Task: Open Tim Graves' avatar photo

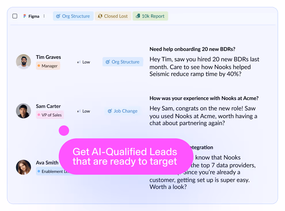Action: click(x=23, y=61)
